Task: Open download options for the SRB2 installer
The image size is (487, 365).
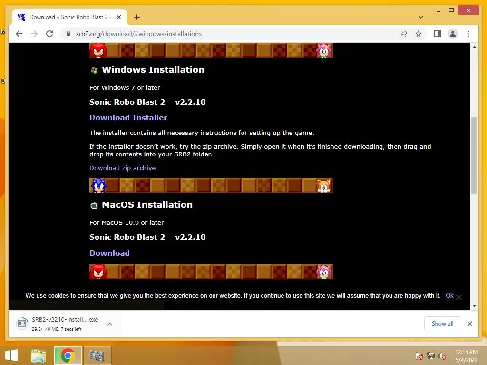Action: 110,324
